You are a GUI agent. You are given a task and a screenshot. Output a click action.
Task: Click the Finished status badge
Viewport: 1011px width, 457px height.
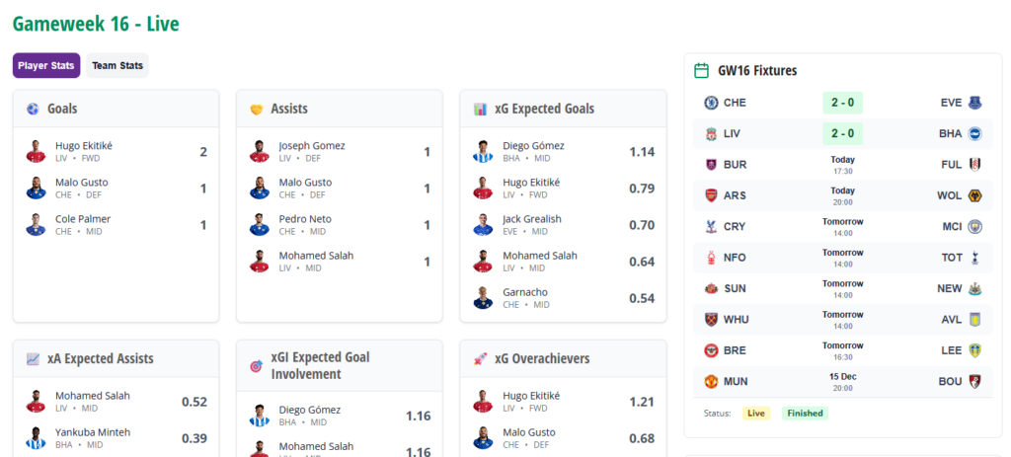[x=805, y=414]
